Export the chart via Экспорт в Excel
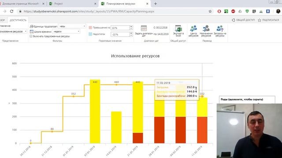The image size is (282, 158). click(178, 31)
